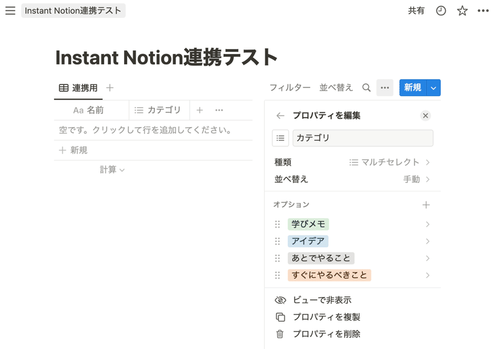Select the orange すぐにやるべきこと tag
The width and height of the screenshot is (496, 349).
coord(329,275)
